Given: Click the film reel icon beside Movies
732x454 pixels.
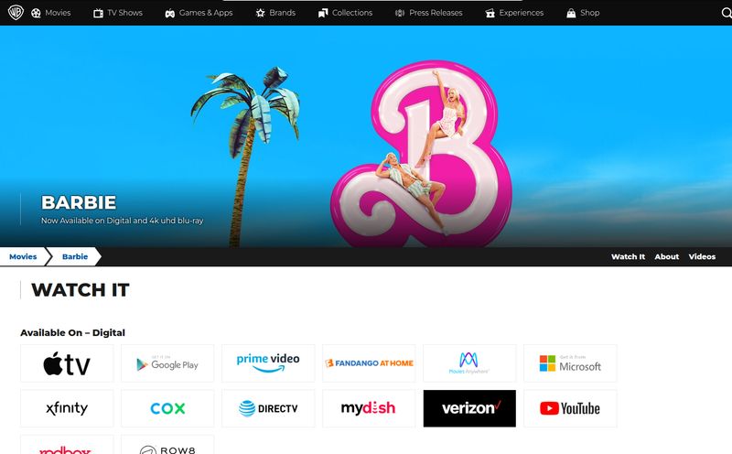Looking at the screenshot, I should coord(36,13).
